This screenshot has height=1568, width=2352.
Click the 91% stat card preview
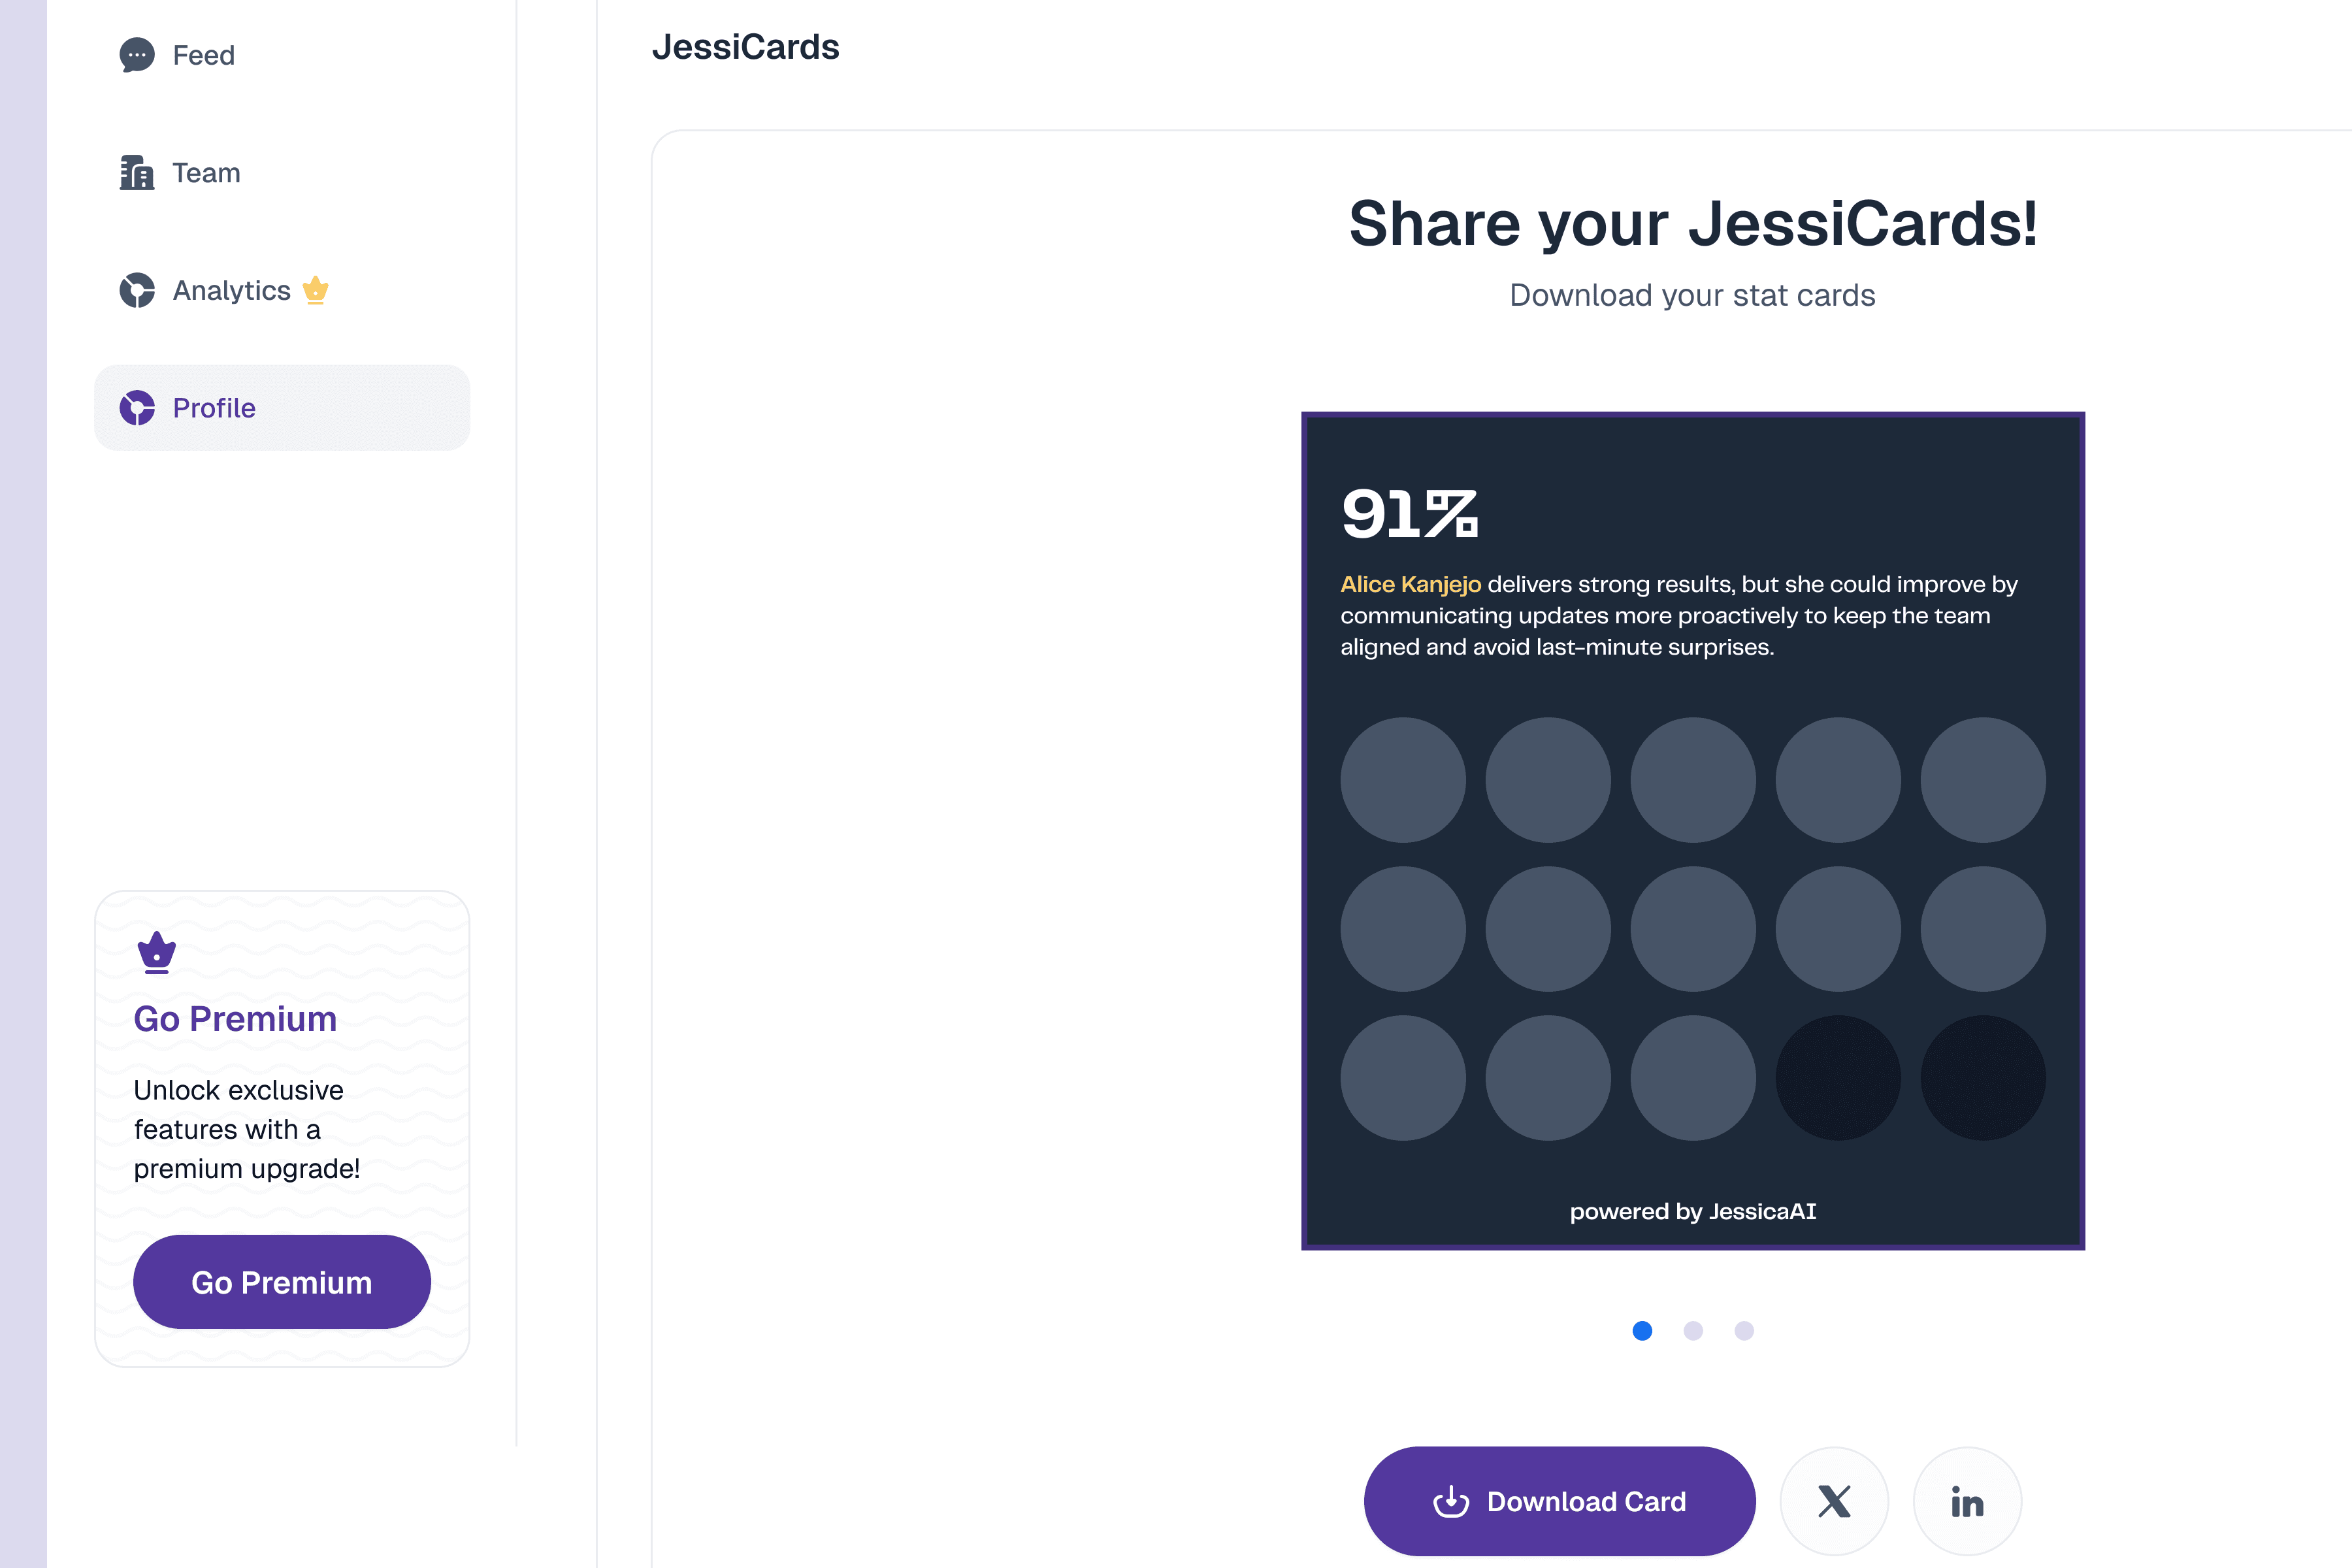[1693, 831]
